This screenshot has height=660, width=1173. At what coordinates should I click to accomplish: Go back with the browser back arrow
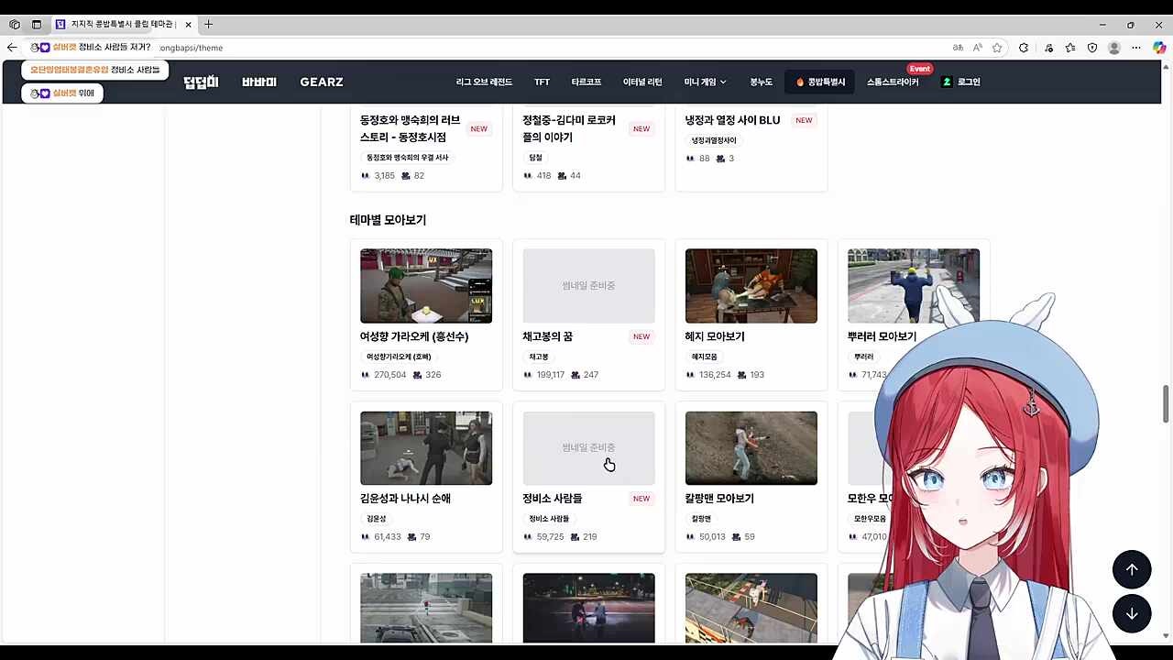tap(12, 48)
